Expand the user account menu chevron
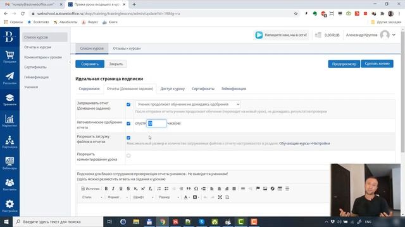This screenshot has width=405, height=227. click(x=394, y=35)
